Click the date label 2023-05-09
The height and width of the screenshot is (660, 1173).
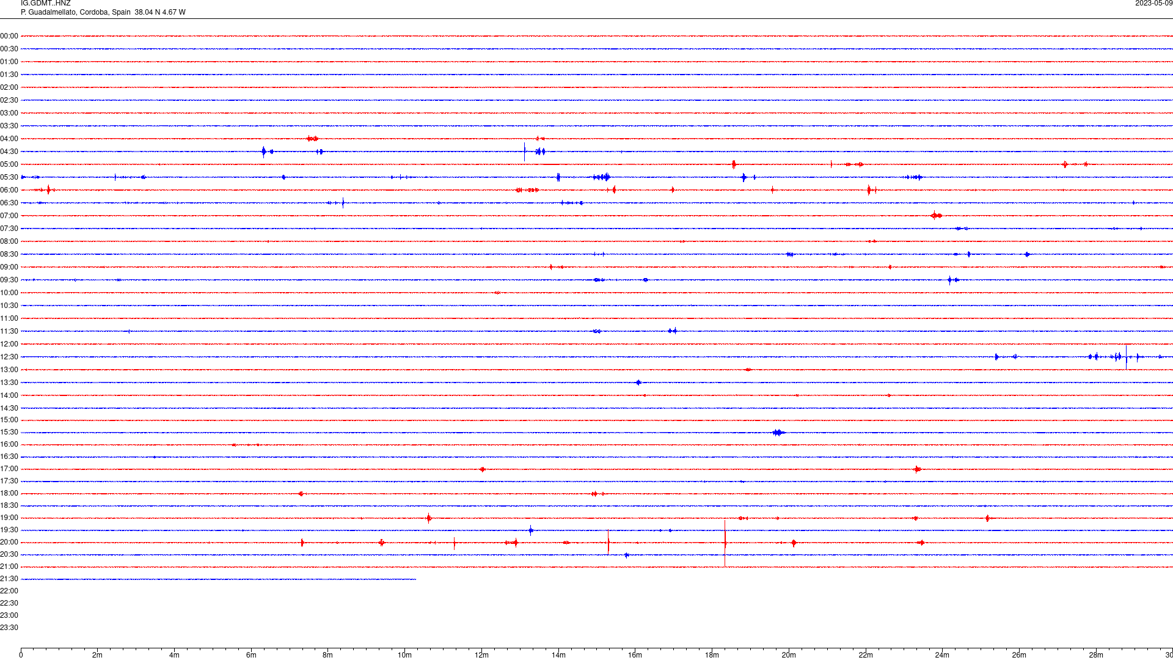click(1153, 4)
